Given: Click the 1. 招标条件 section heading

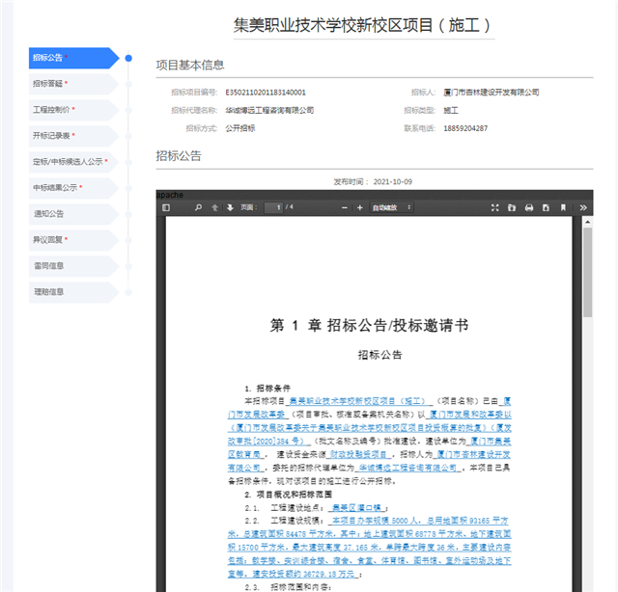Looking at the screenshot, I should point(267,389).
